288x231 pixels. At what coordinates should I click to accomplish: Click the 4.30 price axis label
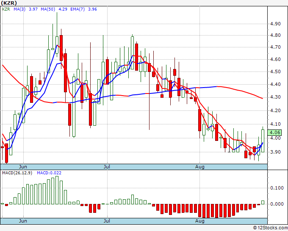click(x=276, y=97)
